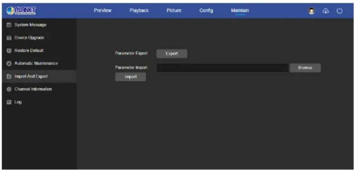Select the Maintain tab
Screen dimensions: 354x170
[240, 10]
